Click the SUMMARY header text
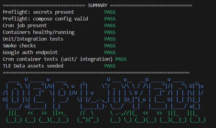This screenshot has height=128, width=216. (98, 5)
